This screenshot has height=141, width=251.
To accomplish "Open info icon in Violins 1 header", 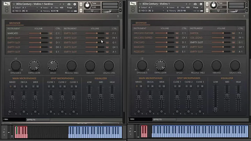I will click(x=201, y=4).
